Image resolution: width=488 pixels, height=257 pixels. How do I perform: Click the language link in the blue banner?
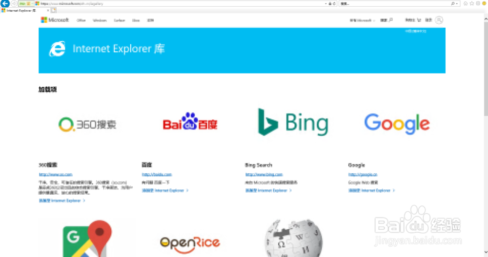[x=415, y=31]
